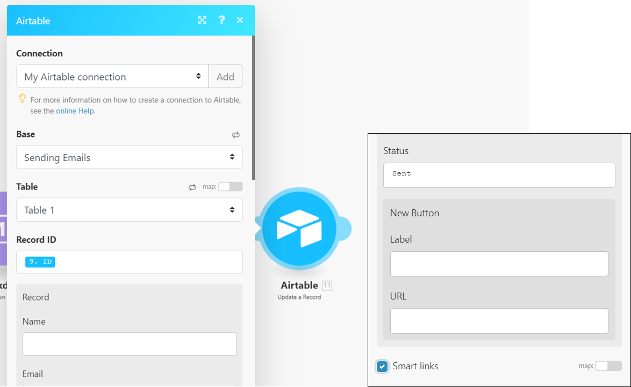Click the Record section heading
This screenshot has width=631, height=387.
(36, 297)
